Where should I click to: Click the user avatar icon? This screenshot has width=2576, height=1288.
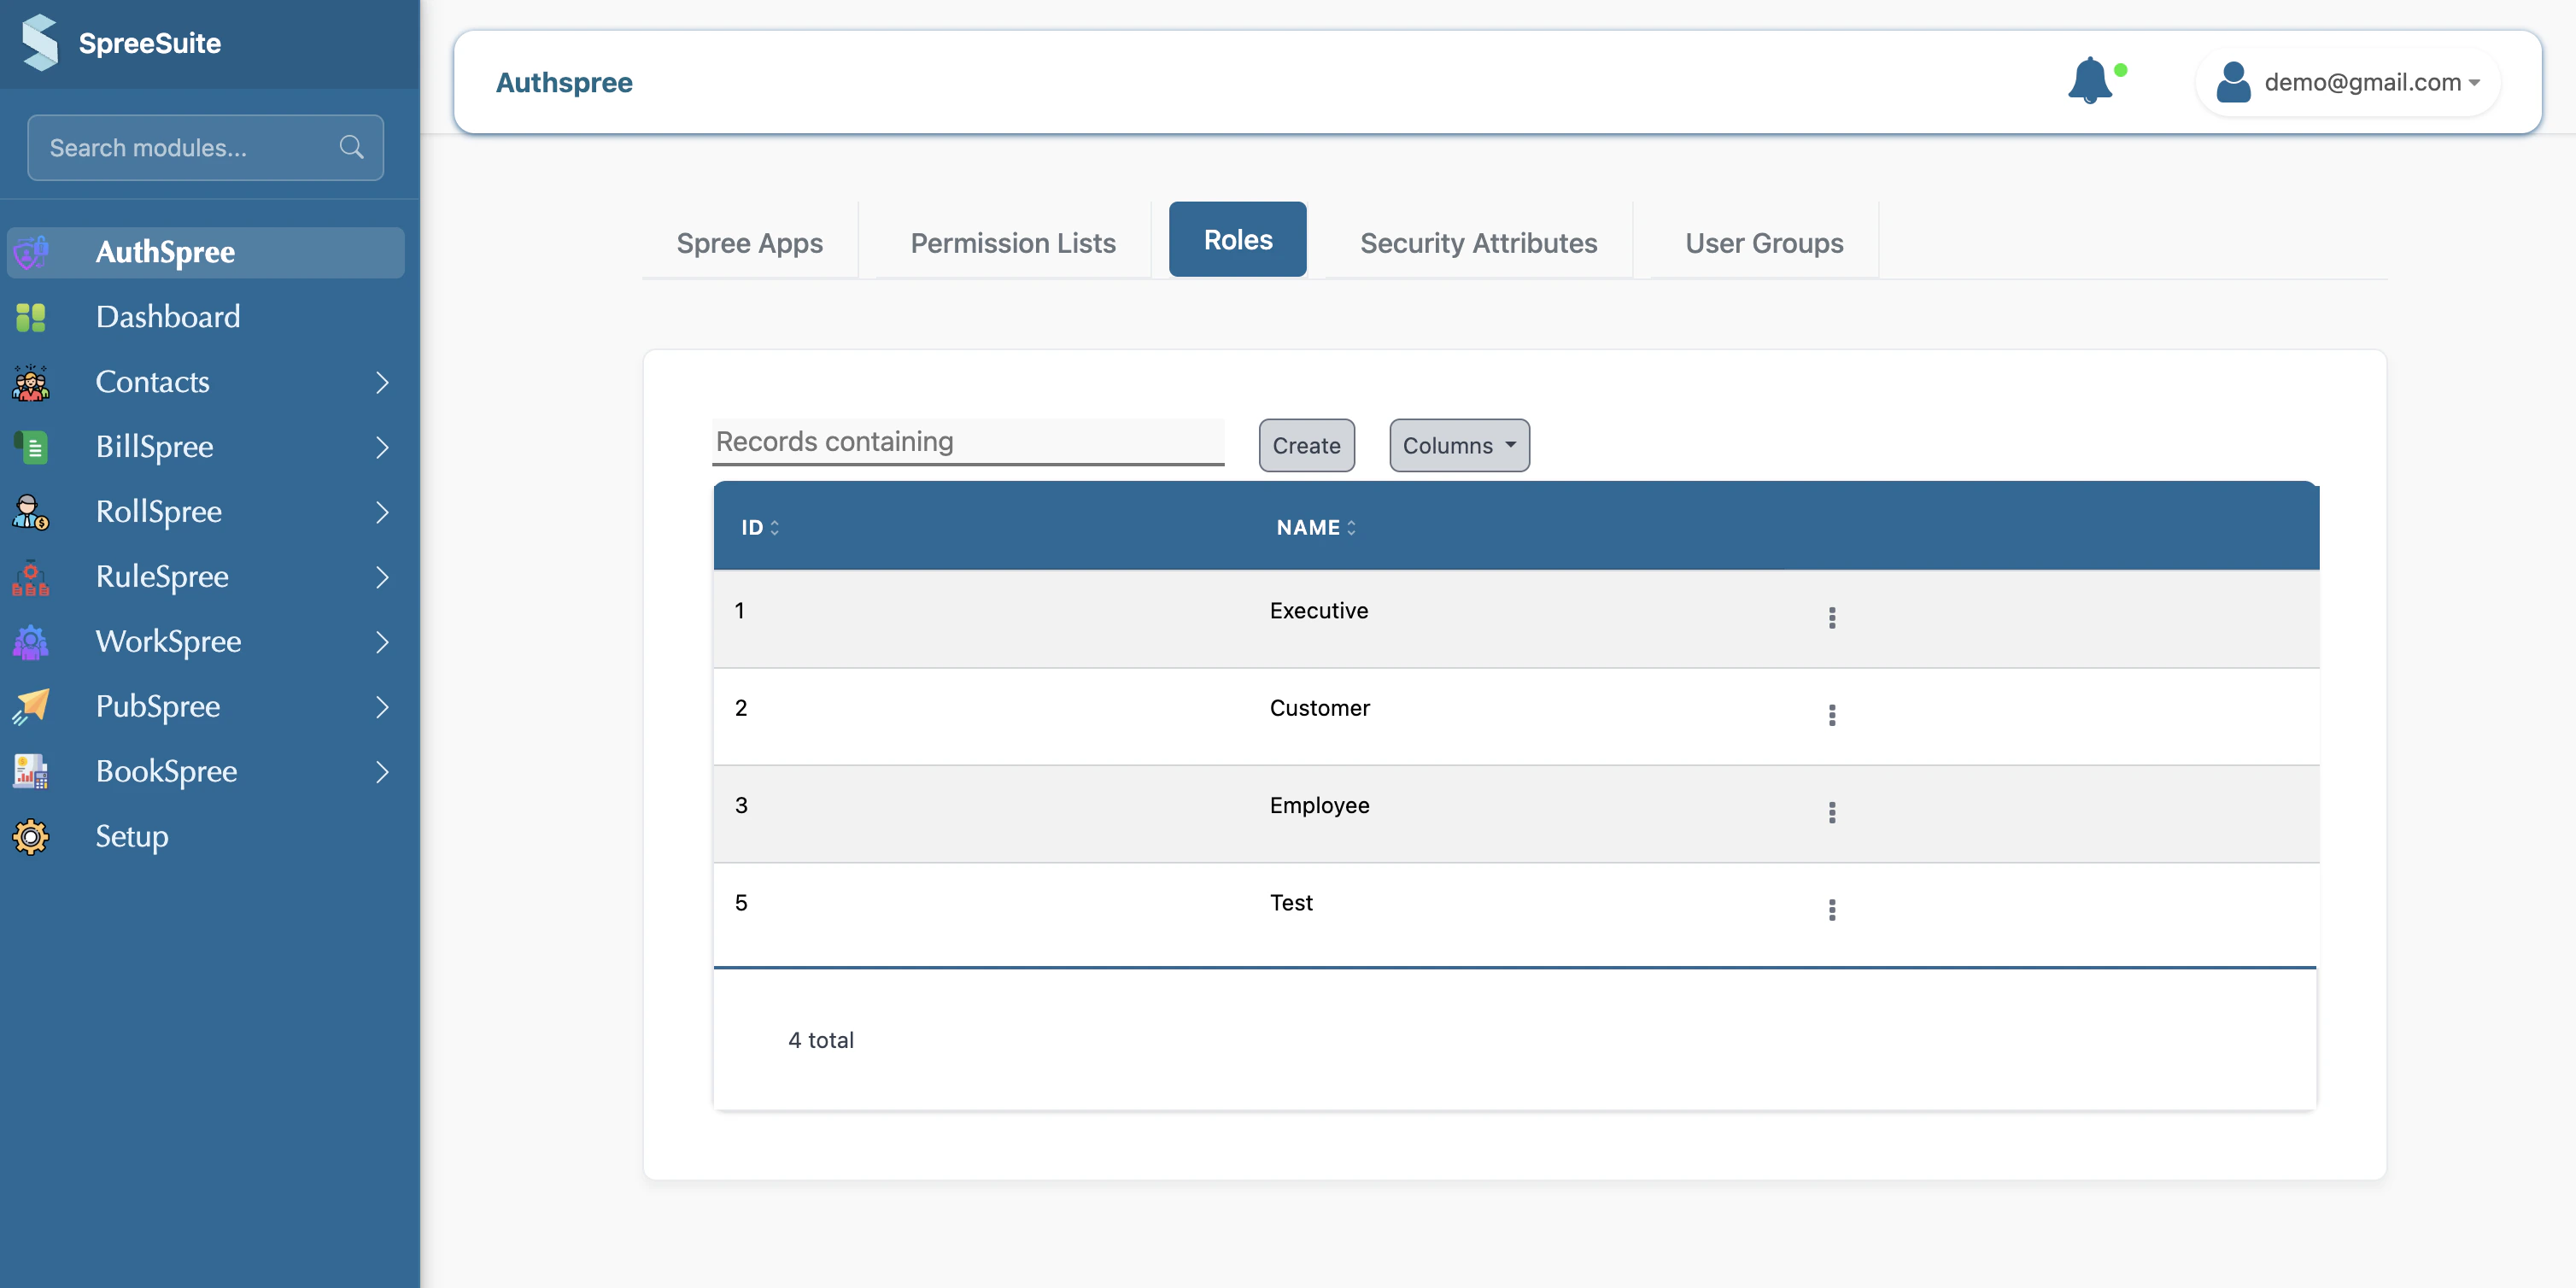tap(2233, 82)
